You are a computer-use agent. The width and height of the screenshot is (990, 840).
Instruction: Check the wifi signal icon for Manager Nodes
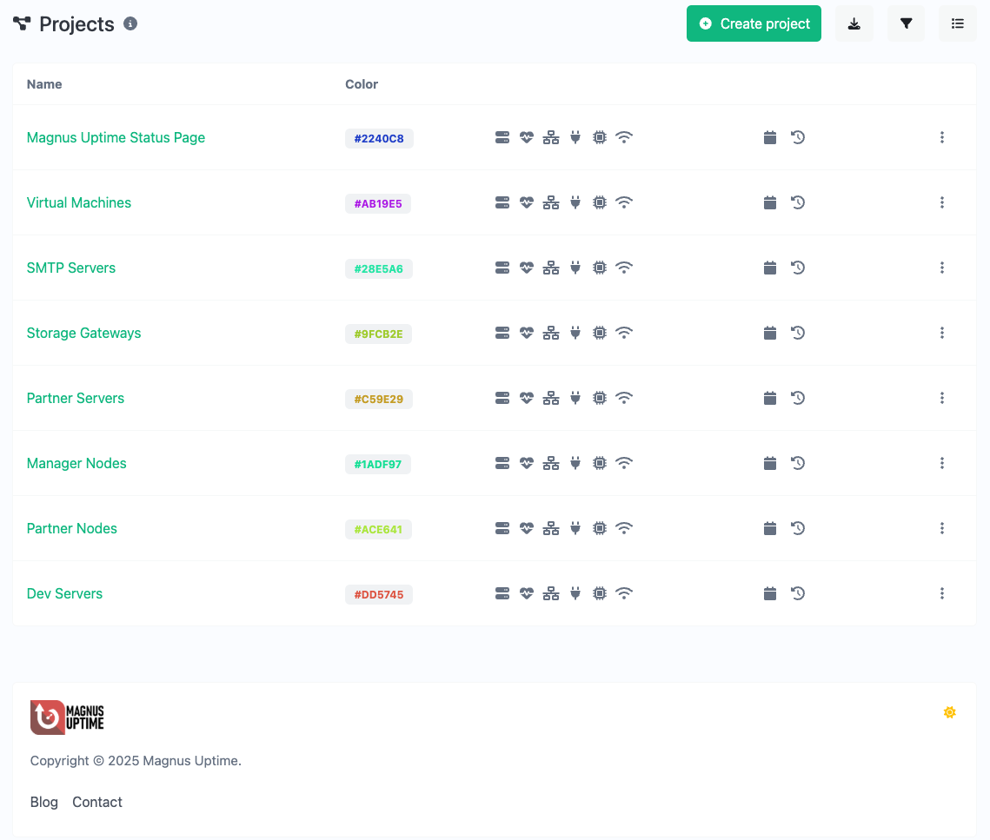click(624, 463)
